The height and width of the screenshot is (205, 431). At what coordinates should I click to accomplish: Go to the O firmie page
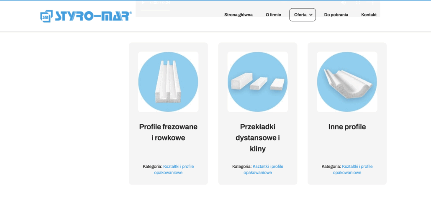[273, 15]
